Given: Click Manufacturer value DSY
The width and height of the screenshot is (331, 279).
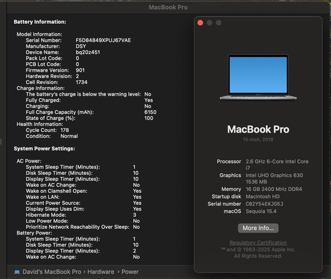Looking at the screenshot, I should [81, 46].
